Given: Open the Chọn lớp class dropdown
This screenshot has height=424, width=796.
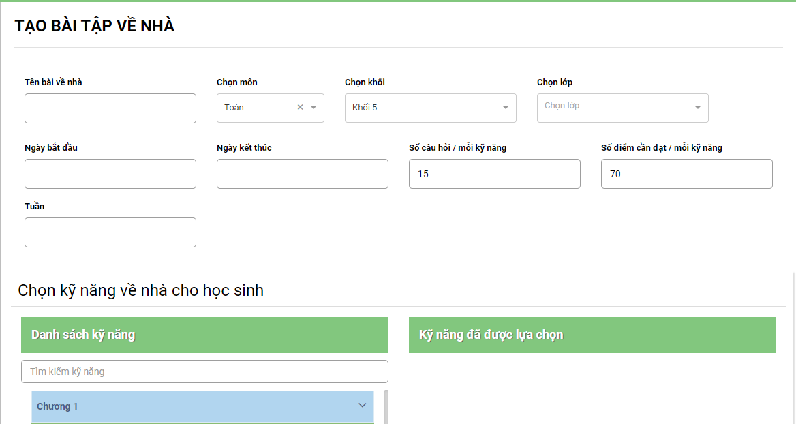Looking at the screenshot, I should pos(613,108).
